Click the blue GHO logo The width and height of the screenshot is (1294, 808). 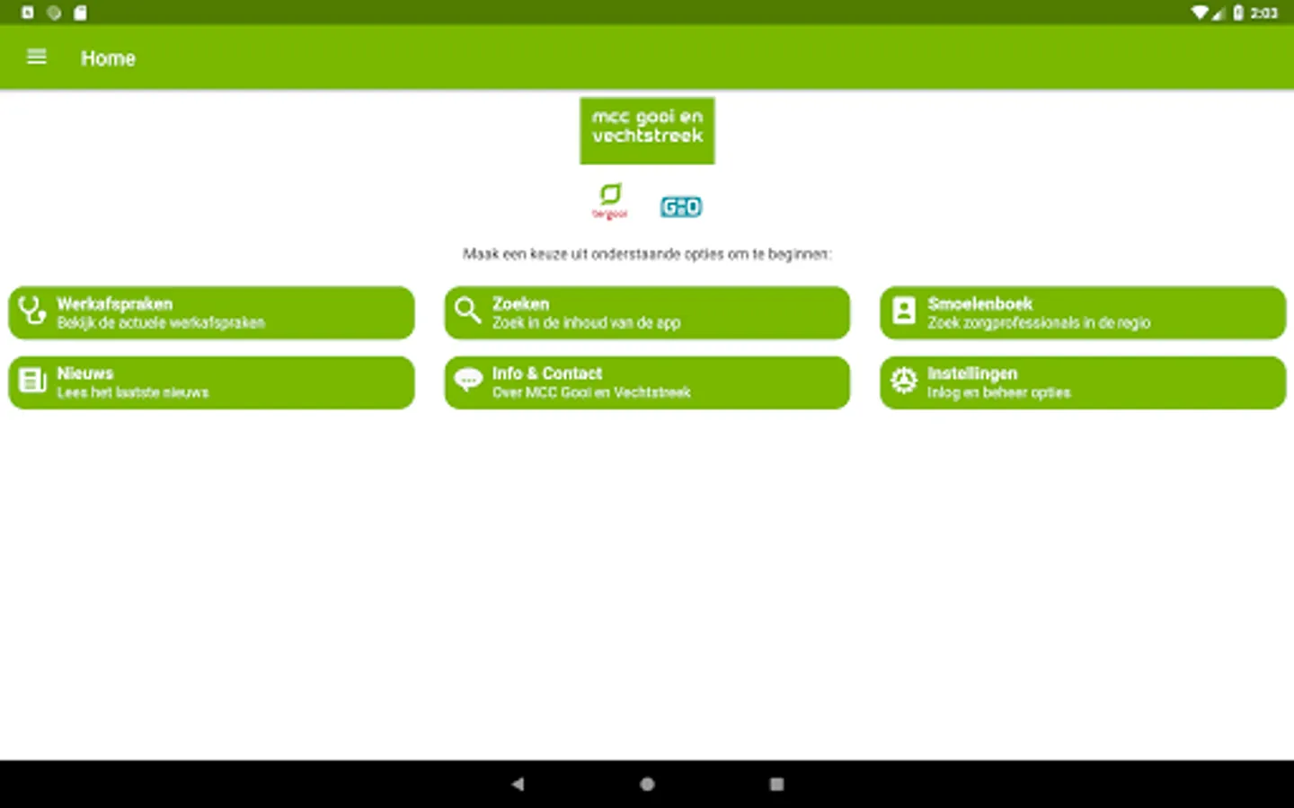[681, 207]
